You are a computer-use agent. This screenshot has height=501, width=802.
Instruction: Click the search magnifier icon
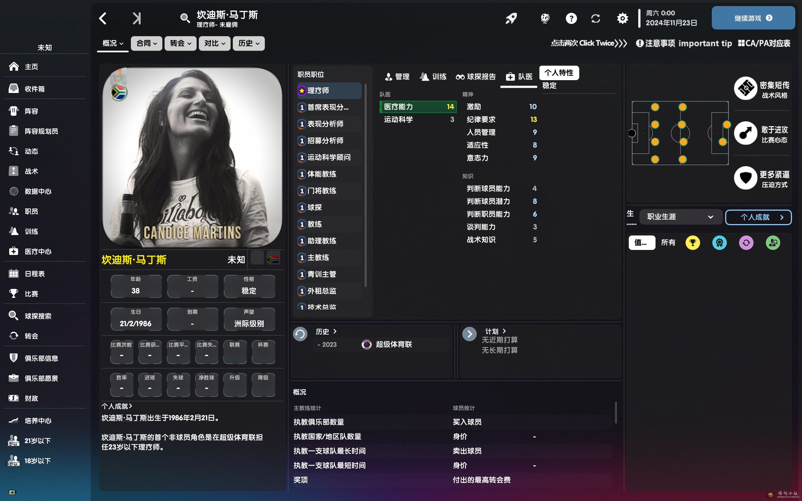click(x=185, y=18)
